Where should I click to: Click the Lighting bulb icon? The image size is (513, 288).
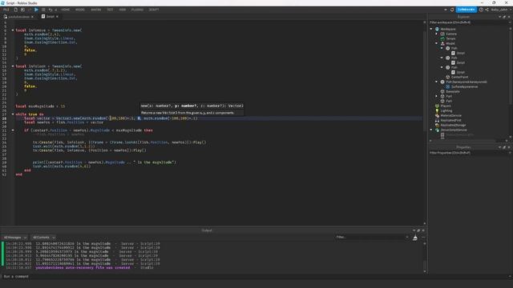pos(437,110)
